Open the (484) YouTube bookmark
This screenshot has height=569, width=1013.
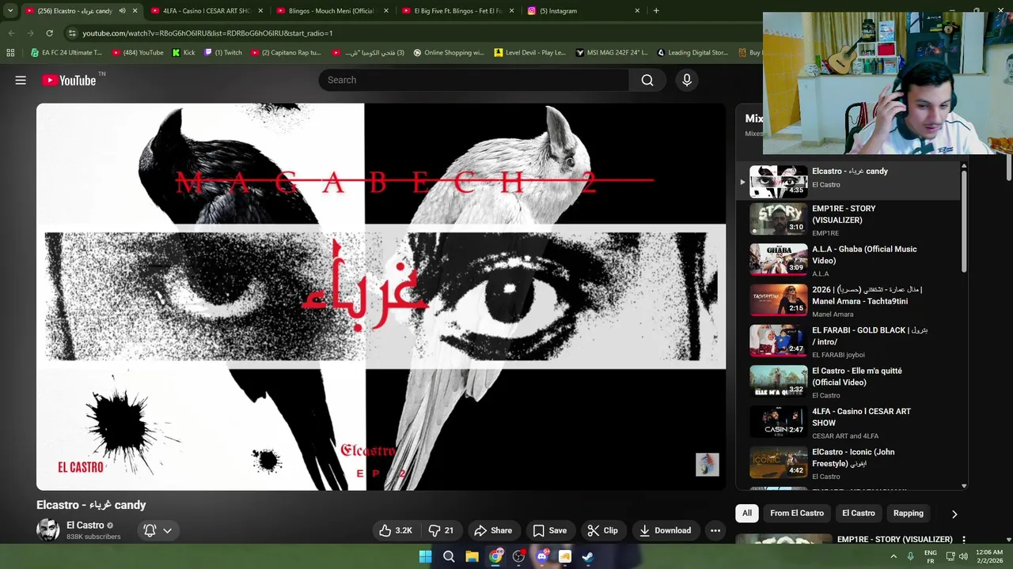pos(138,53)
